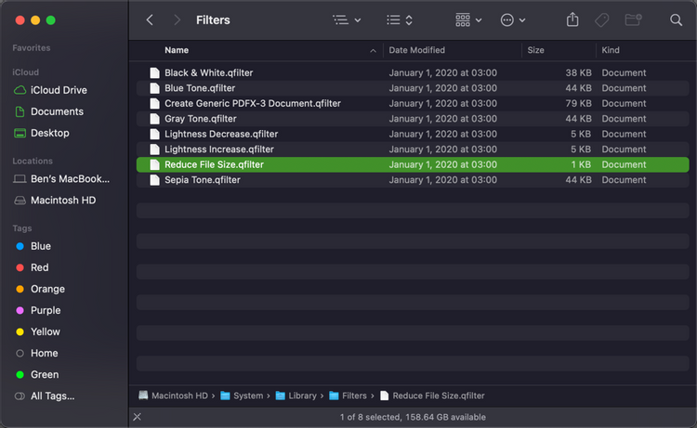Open the list view options dropdown

(347, 20)
